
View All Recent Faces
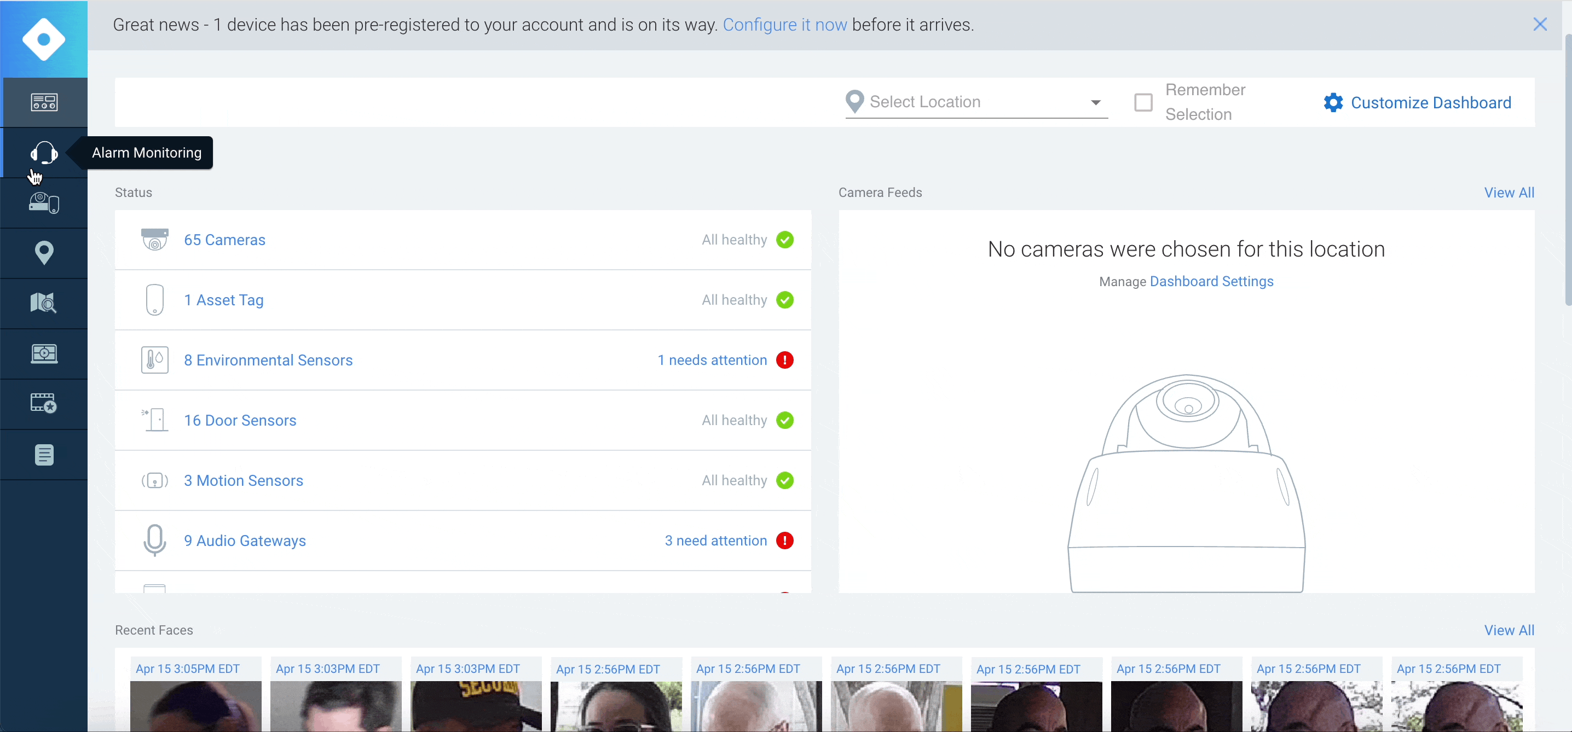point(1509,630)
